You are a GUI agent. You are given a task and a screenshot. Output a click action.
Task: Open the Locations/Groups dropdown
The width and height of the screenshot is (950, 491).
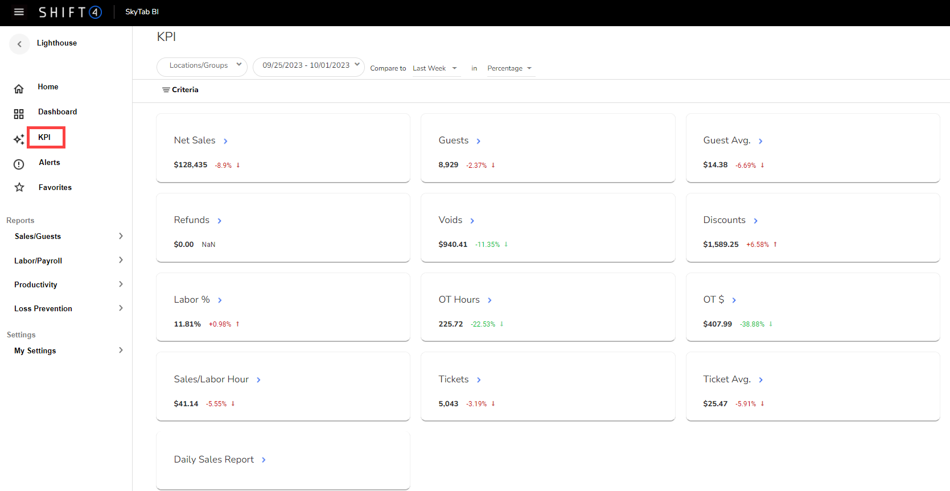tap(202, 66)
